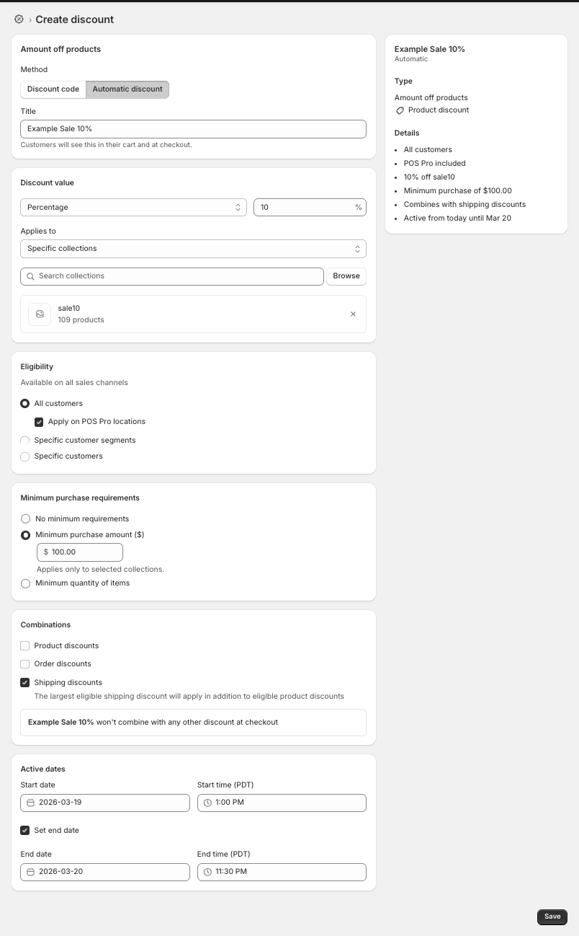This screenshot has width=579, height=936.
Task: Select the Automatic discount method
Action: 127,89
